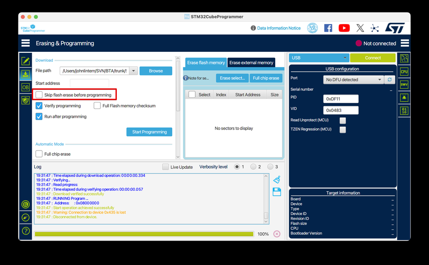Open the SWV viewer icon
This screenshot has width=429, height=265.
pos(404,84)
